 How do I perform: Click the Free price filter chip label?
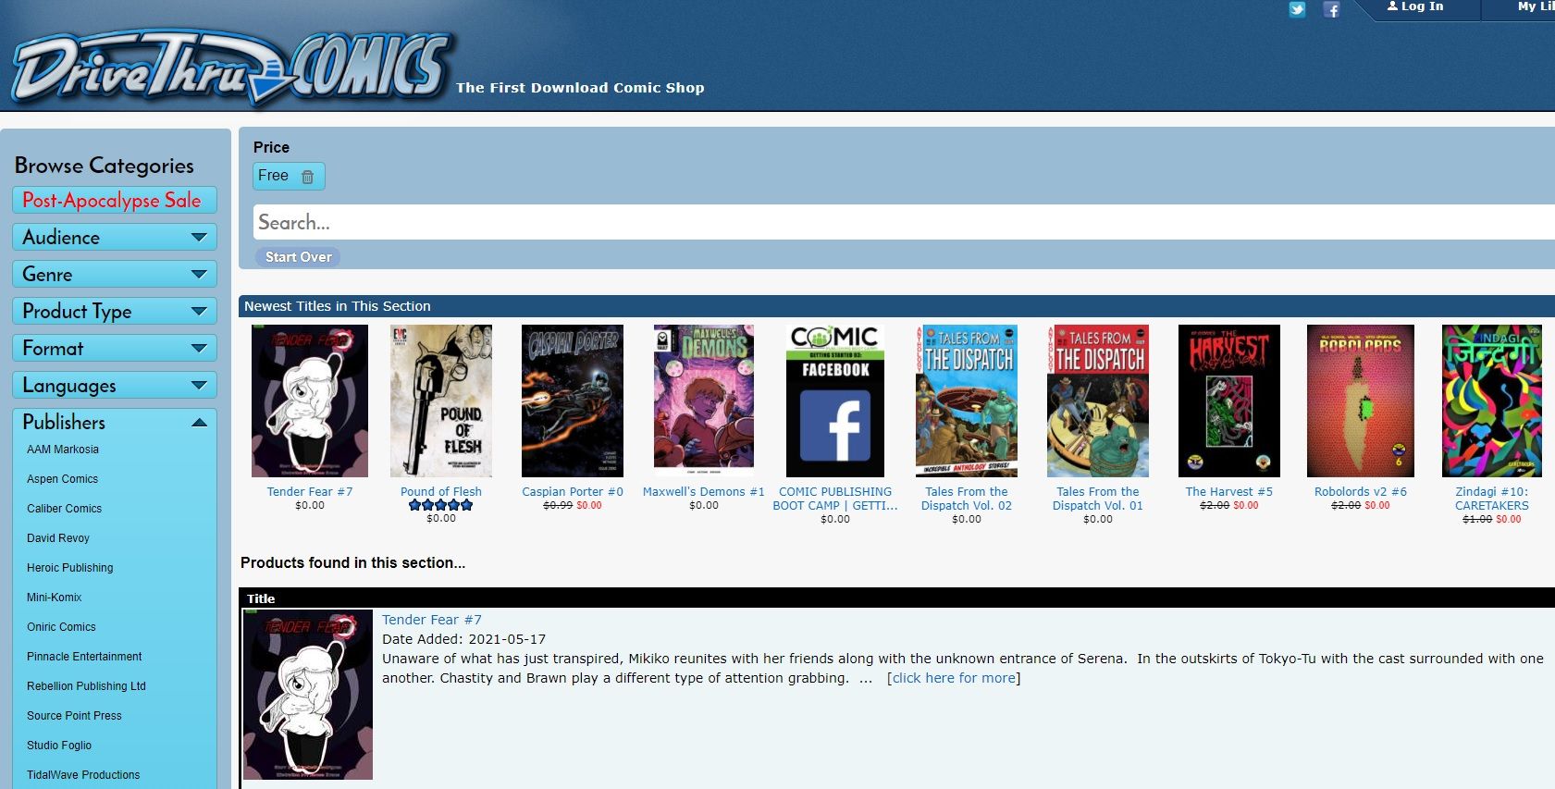pyautogui.click(x=273, y=176)
